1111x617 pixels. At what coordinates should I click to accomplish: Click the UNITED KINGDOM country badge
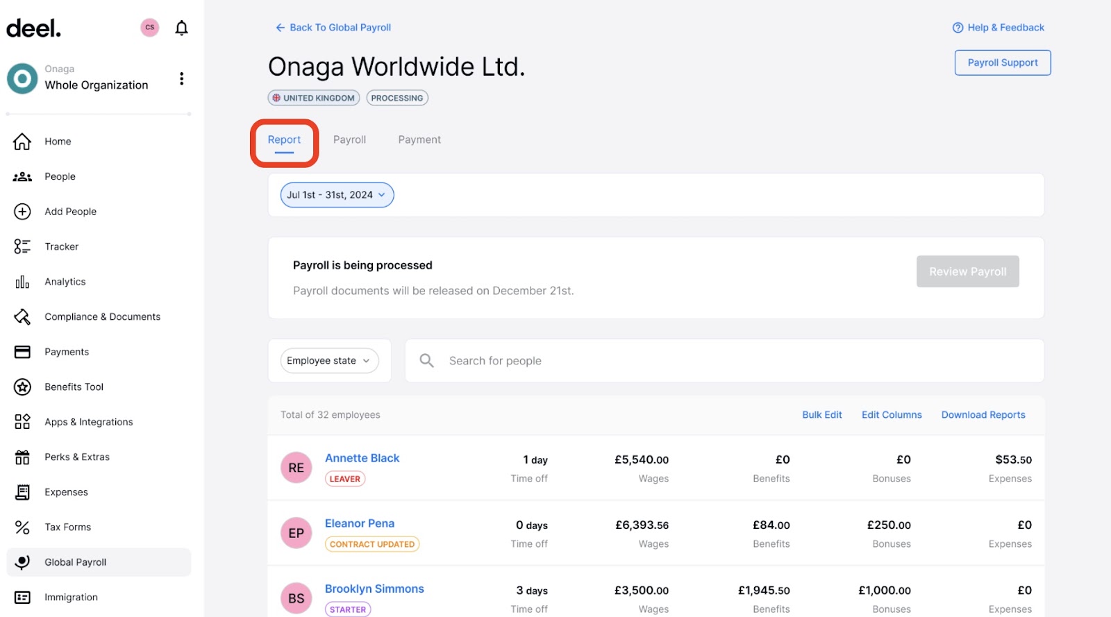point(314,98)
